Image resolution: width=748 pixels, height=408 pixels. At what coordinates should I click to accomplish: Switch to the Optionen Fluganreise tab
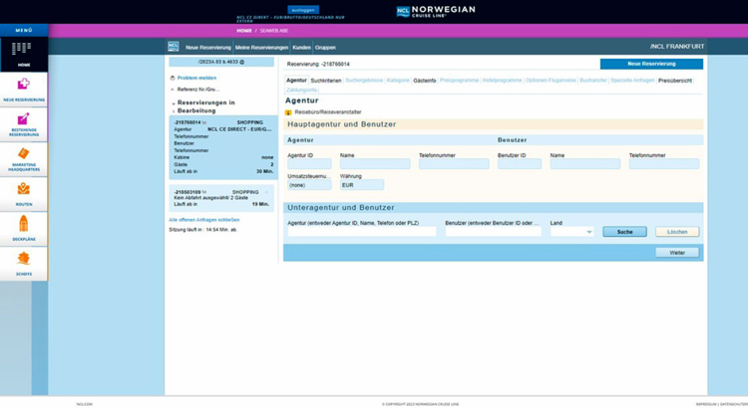(551, 81)
